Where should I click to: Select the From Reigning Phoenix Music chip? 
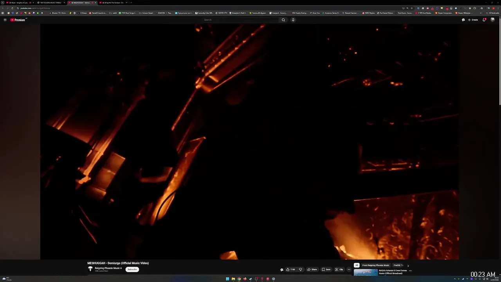coord(376,265)
